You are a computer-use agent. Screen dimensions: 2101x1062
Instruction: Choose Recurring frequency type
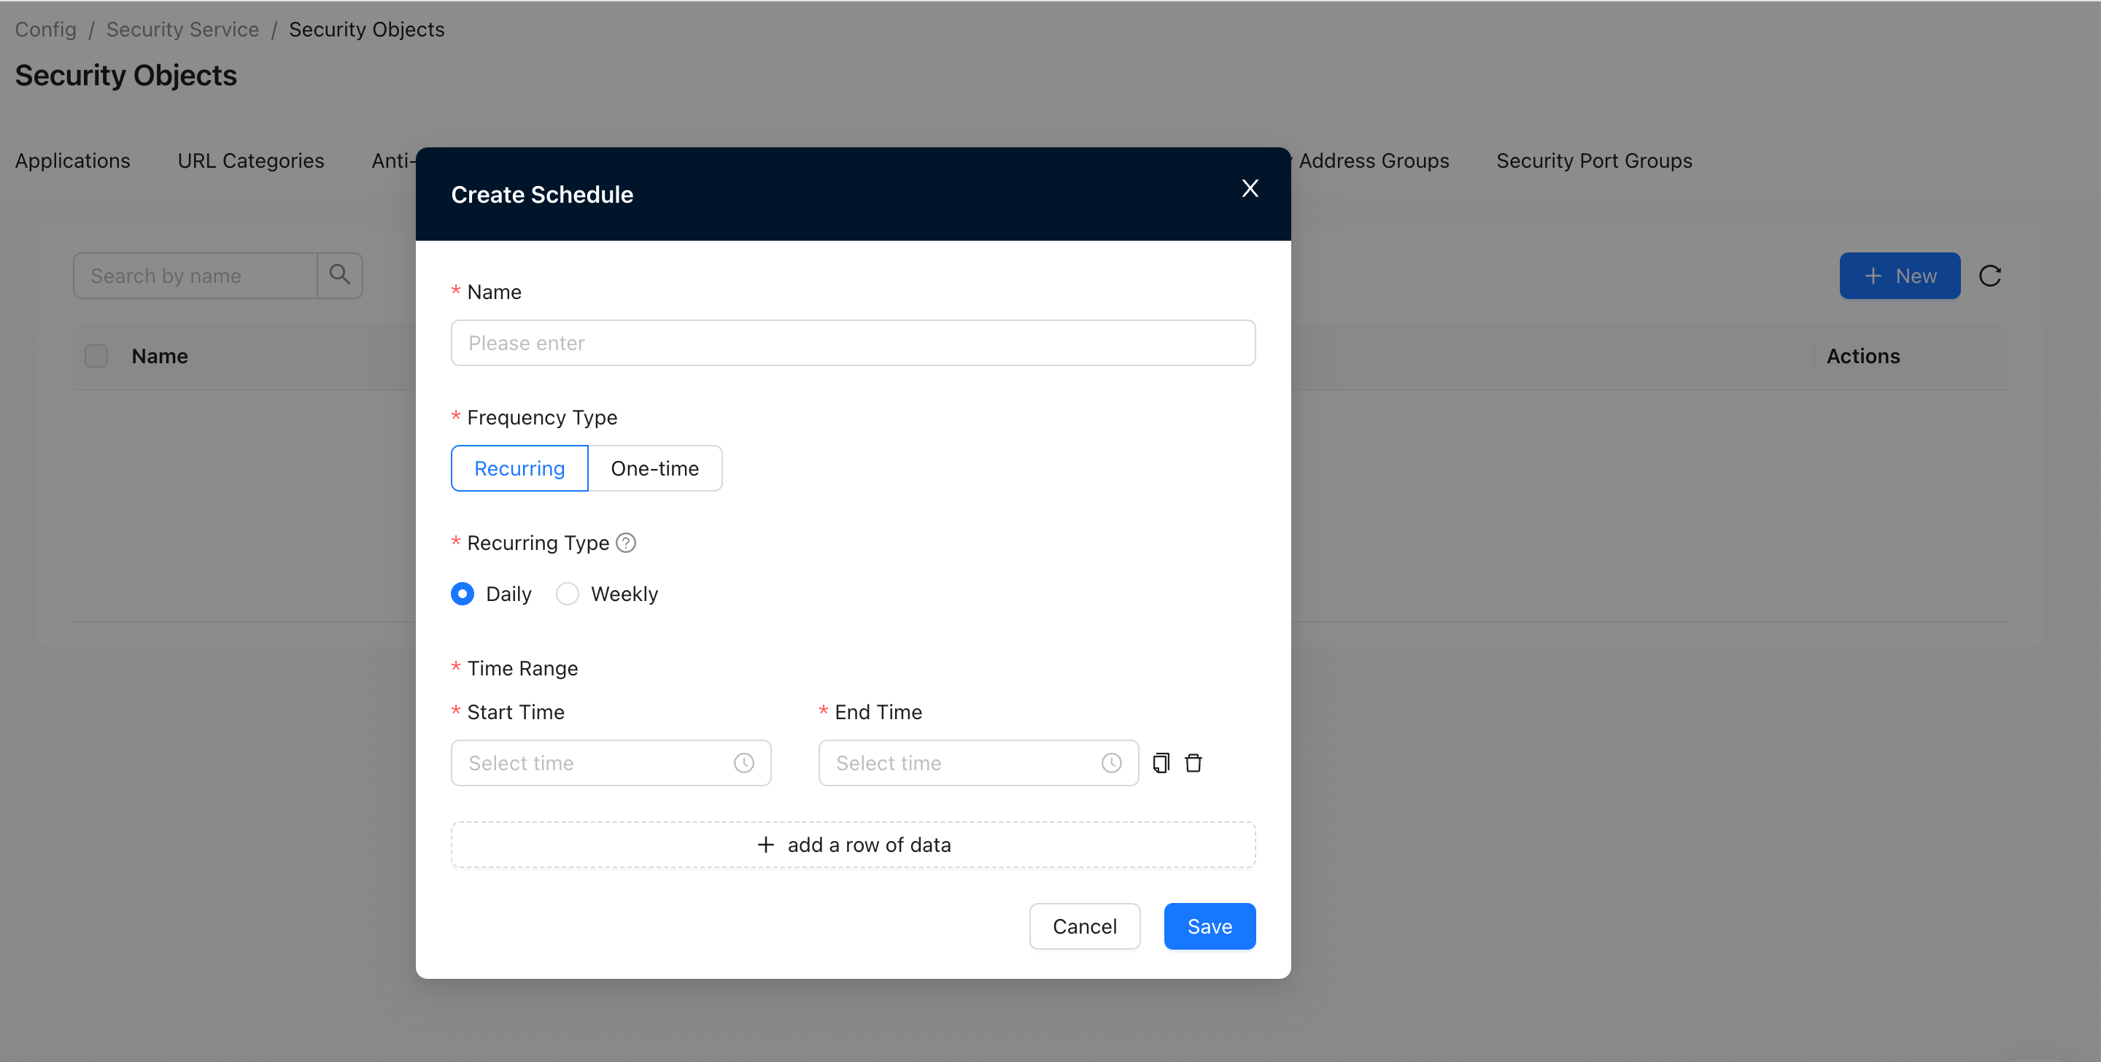519,468
